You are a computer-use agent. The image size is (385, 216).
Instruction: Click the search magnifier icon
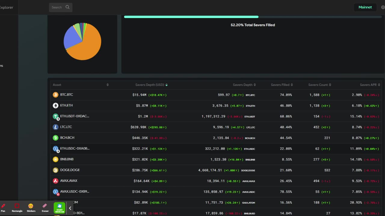click(67, 7)
